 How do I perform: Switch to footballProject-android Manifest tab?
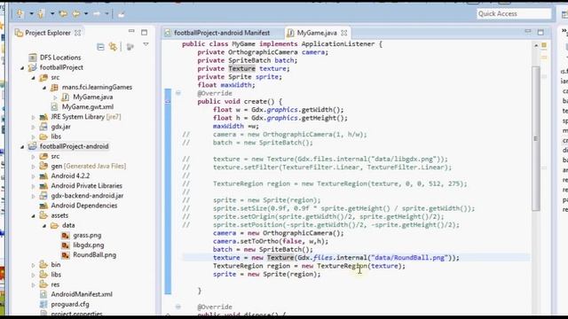point(222,33)
